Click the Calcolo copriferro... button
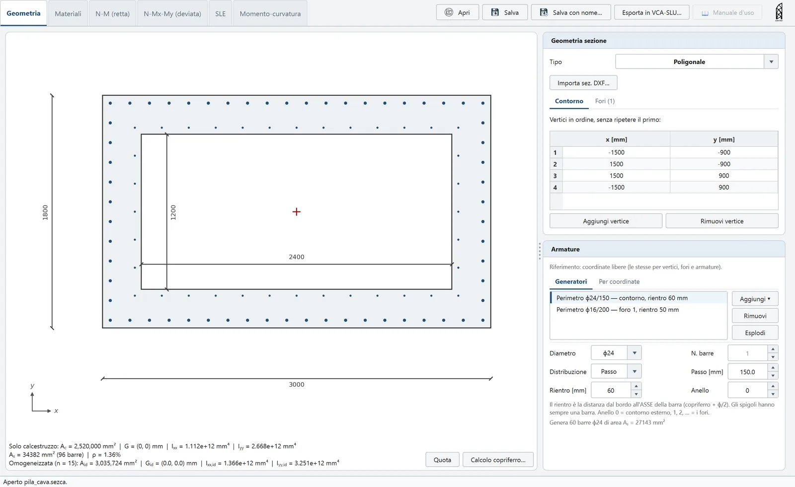Image resolution: width=795 pixels, height=487 pixels. coord(498,460)
